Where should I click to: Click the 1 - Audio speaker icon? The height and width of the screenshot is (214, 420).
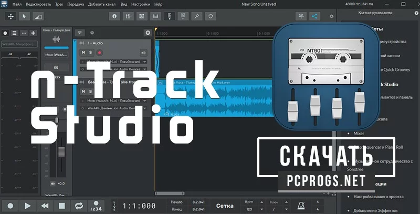(143, 53)
